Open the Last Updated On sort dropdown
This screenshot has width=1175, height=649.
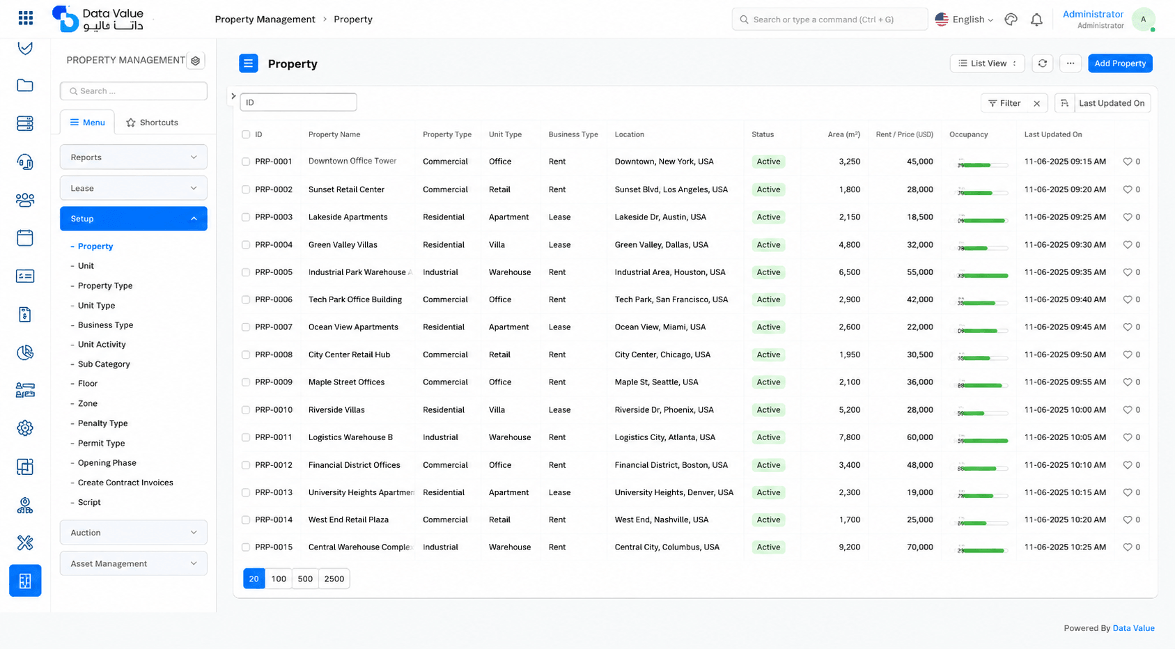point(1112,103)
